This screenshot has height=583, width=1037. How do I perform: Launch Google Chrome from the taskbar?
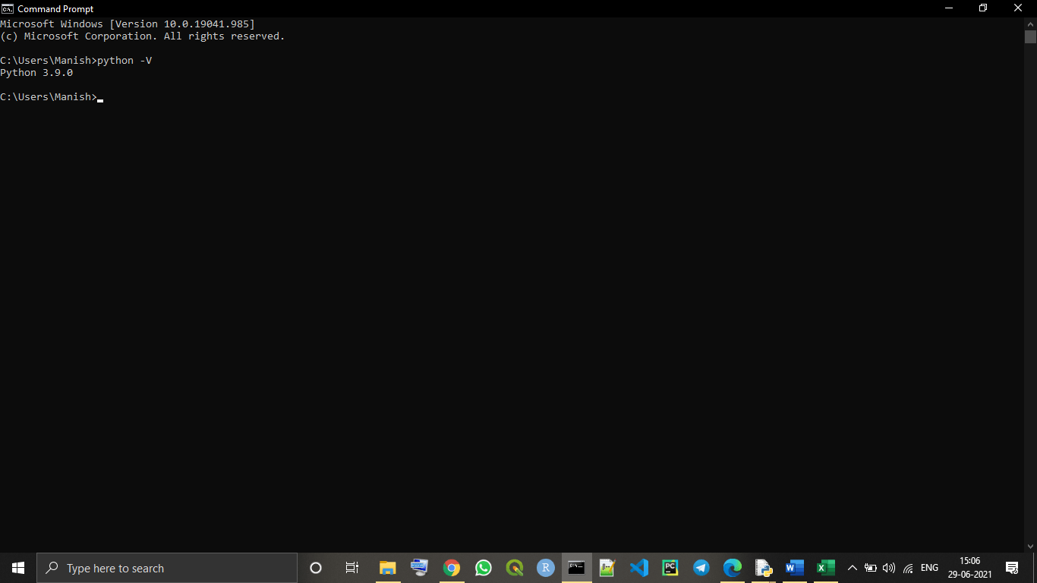452,568
